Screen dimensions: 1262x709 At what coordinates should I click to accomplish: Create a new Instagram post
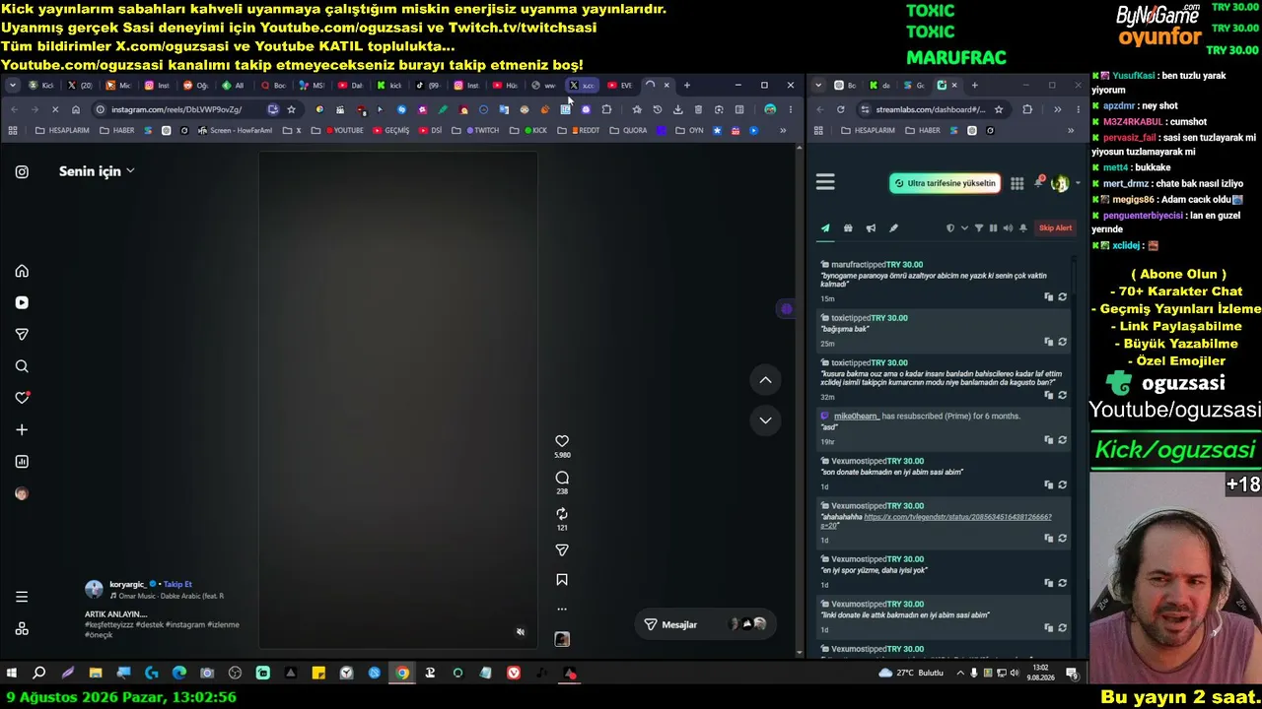click(x=22, y=429)
